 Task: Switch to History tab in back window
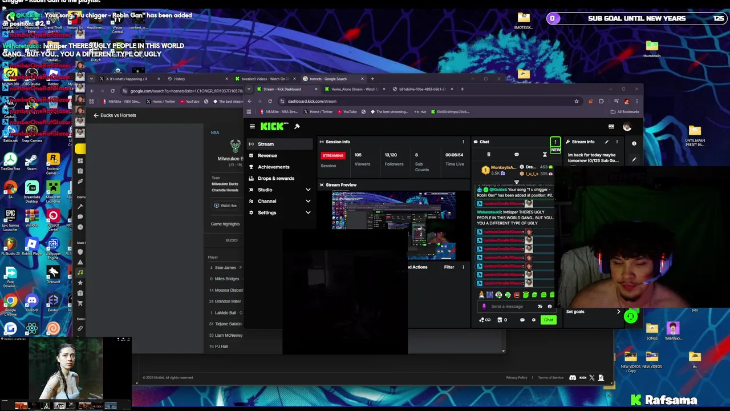197,79
